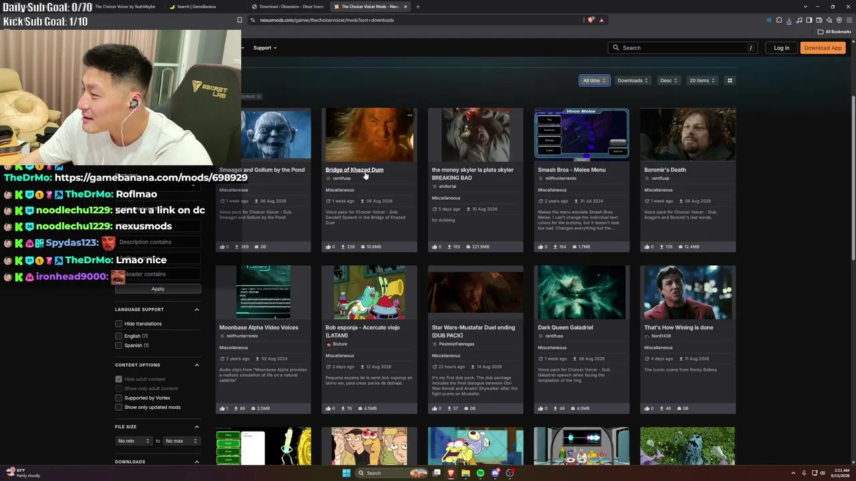856x481 pixels.
Task: Open Discord from the taskbar
Action: tap(495, 473)
